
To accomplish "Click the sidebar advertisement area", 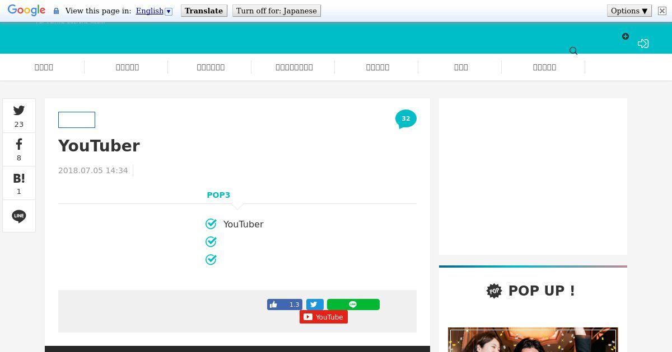I will click(533, 177).
